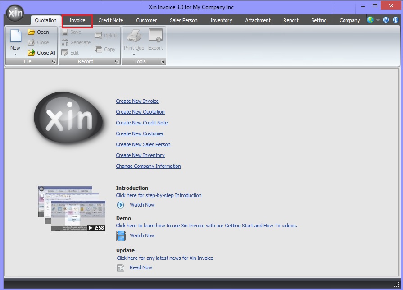Expand the Print Quo dropdown arrow
Image resolution: width=403 pixels, height=290 pixels.
[x=134, y=54]
